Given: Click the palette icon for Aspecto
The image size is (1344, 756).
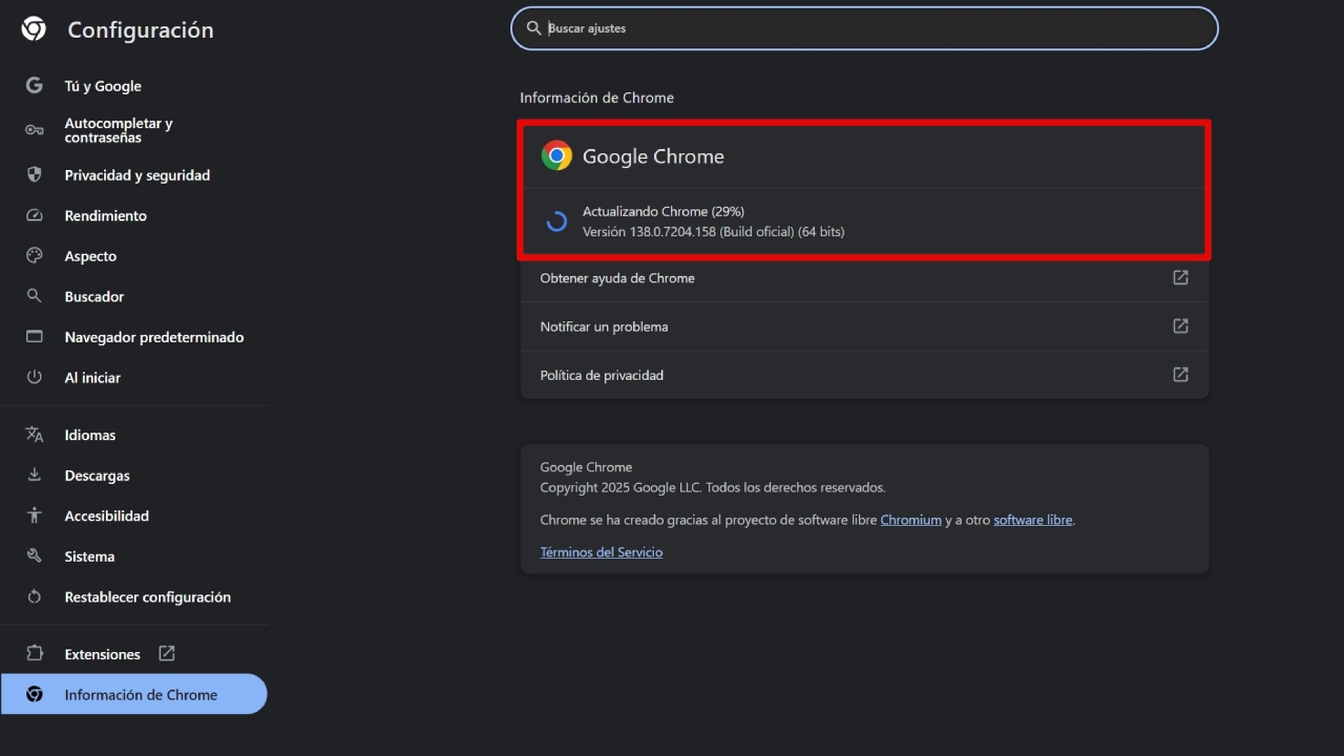Looking at the screenshot, I should 34,255.
